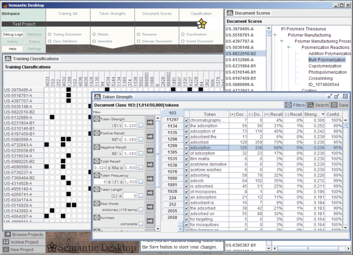Click the Search magnifier button
353x255 pixels.
[x=318, y=105]
